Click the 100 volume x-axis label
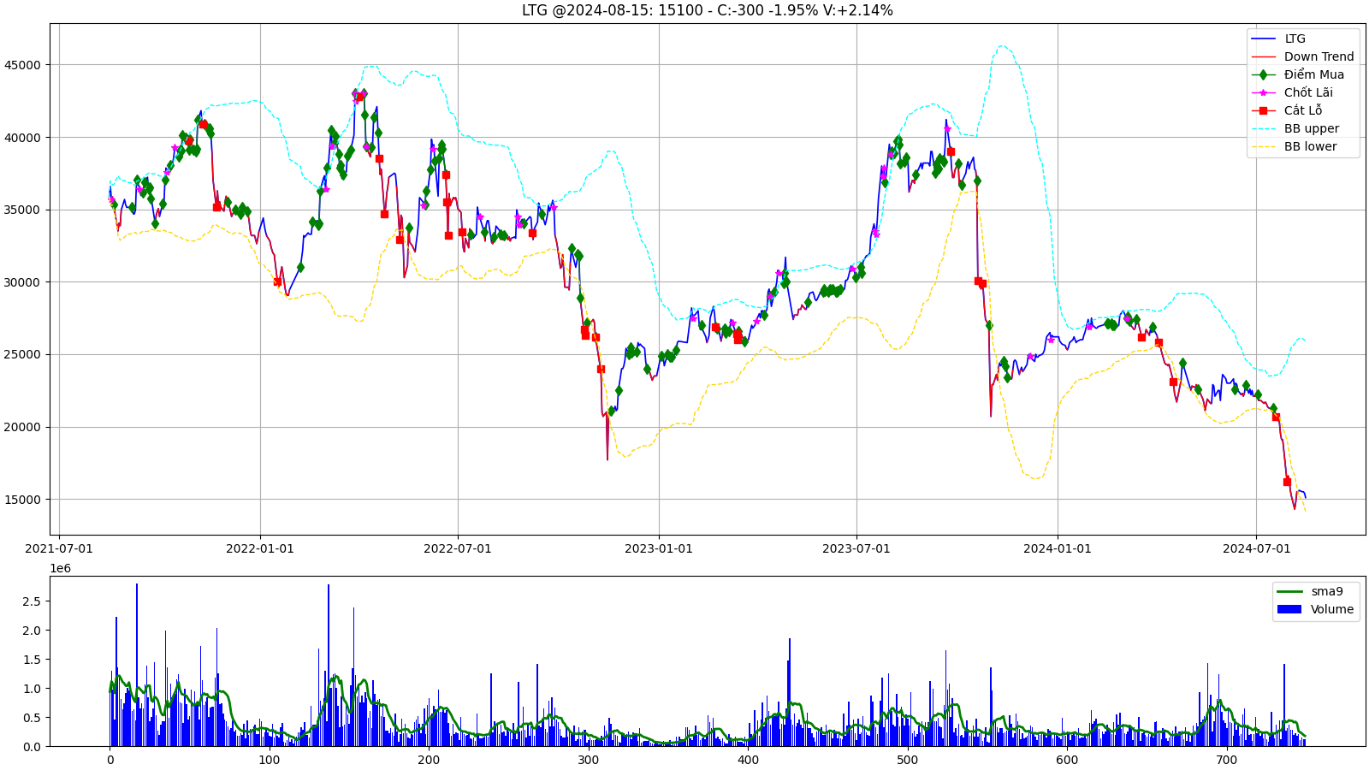 (x=270, y=760)
